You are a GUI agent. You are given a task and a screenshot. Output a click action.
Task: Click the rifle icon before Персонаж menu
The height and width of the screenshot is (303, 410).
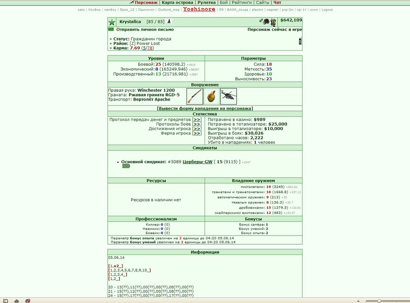(x=131, y=2)
